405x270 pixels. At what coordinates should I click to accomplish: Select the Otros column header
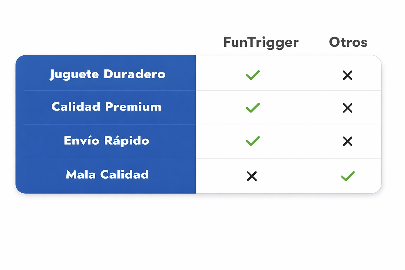pos(348,42)
